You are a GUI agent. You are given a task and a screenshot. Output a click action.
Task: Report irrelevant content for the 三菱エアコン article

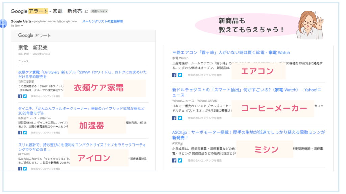coord(204,75)
